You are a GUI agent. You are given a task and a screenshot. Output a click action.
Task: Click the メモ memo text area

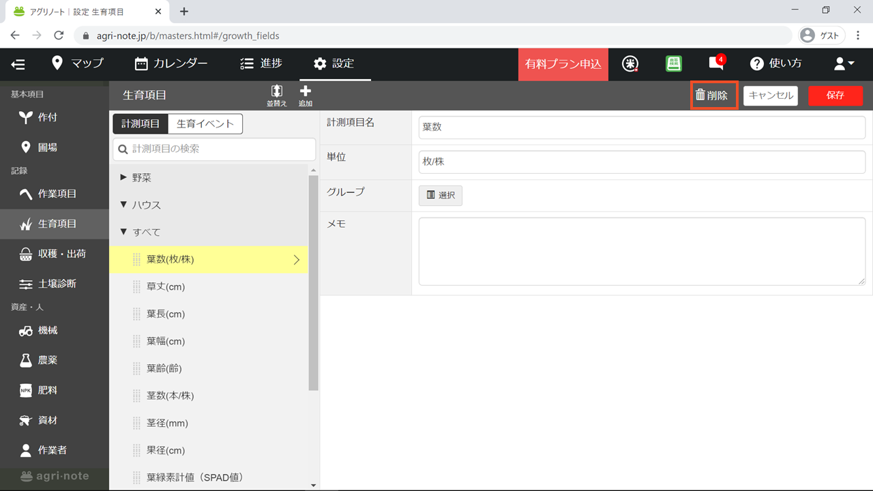642,251
